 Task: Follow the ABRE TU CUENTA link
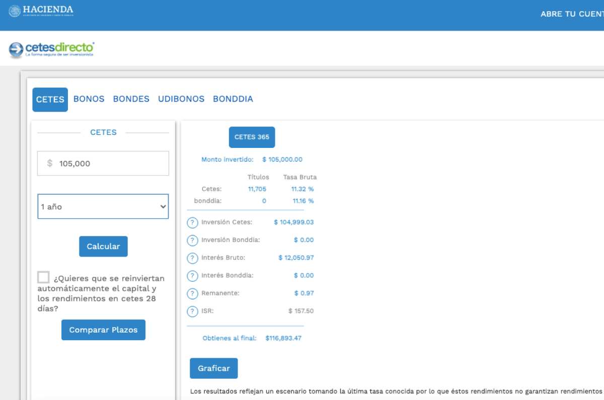(x=572, y=14)
